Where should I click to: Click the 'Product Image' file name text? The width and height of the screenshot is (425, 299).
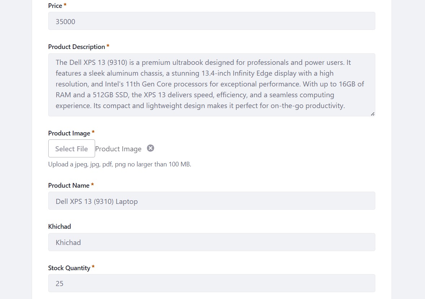pyautogui.click(x=118, y=149)
